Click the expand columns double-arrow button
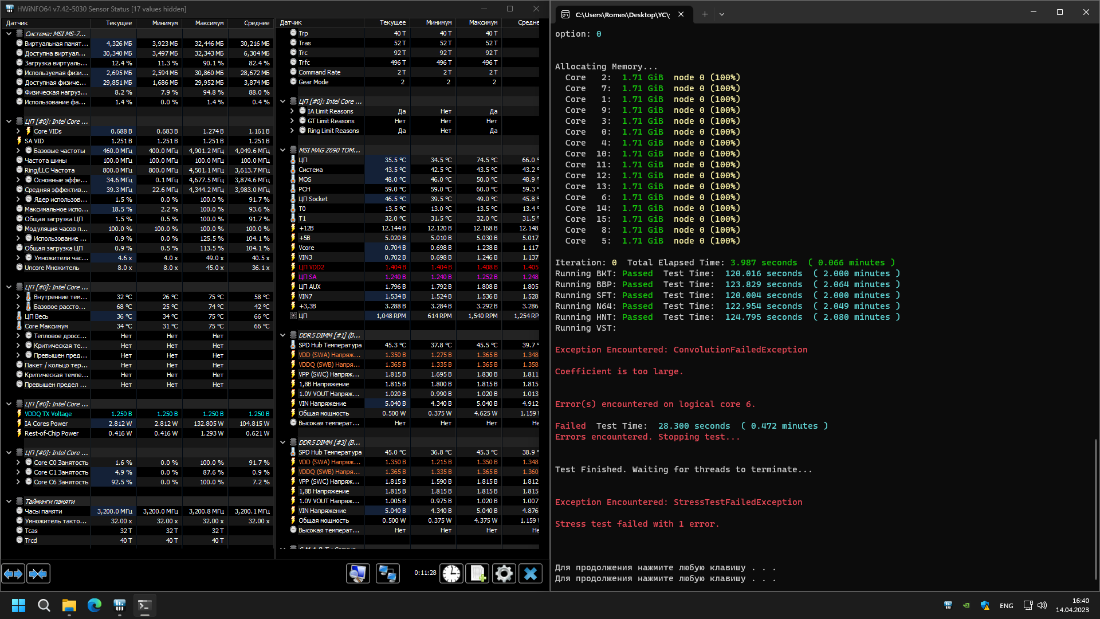 13,574
